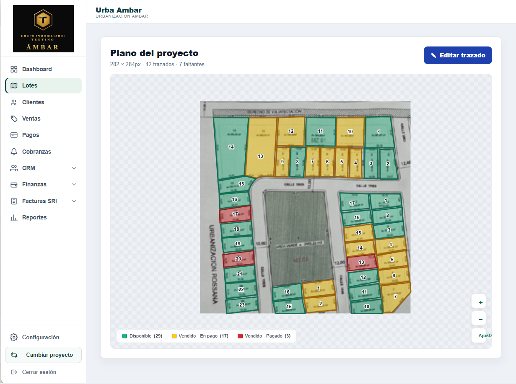Select green lot 22 on left column
516x384 pixels.
click(241, 289)
